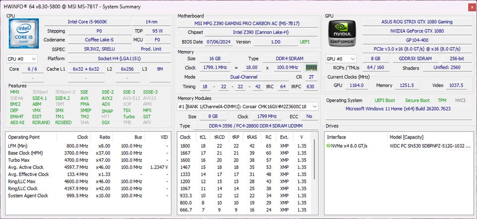The image size is (477, 219).
Task: Click the 16 GB memory size field
Action: pos(215,59)
